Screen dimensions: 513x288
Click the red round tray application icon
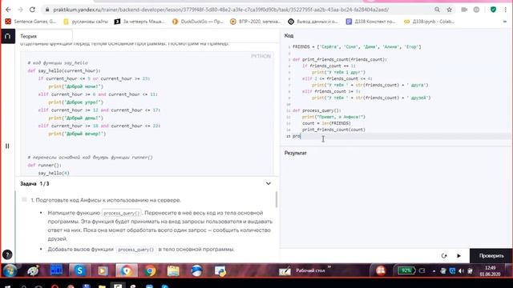point(381,270)
